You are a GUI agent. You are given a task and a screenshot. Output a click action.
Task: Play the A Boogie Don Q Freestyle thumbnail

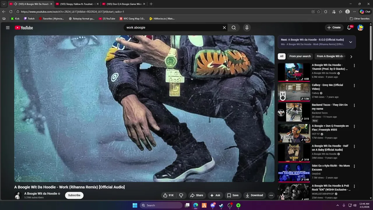click(294, 133)
